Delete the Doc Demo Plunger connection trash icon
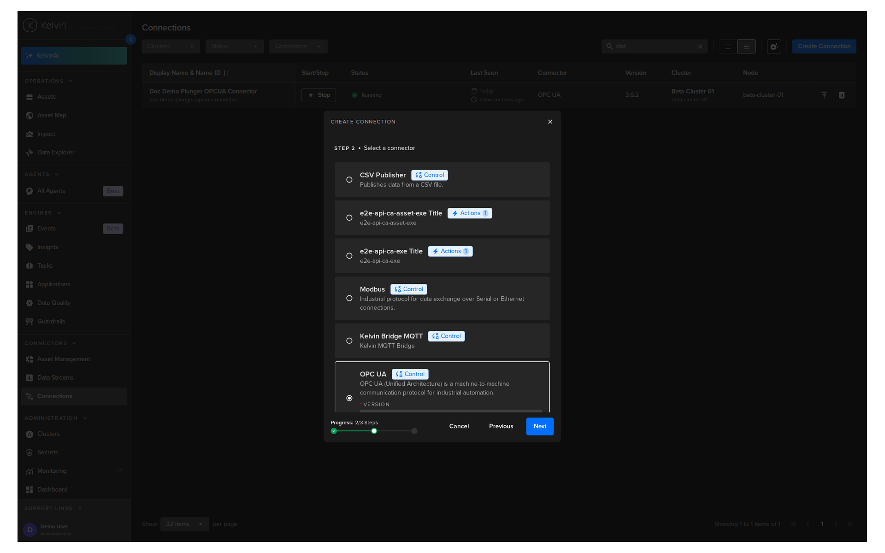Screen dimensions: 885x553 [842, 95]
